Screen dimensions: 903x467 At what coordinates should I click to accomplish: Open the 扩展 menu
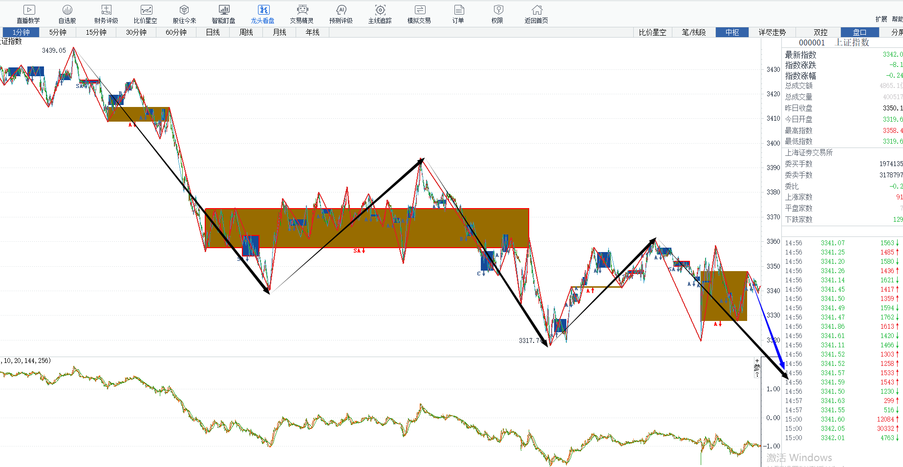(x=881, y=19)
